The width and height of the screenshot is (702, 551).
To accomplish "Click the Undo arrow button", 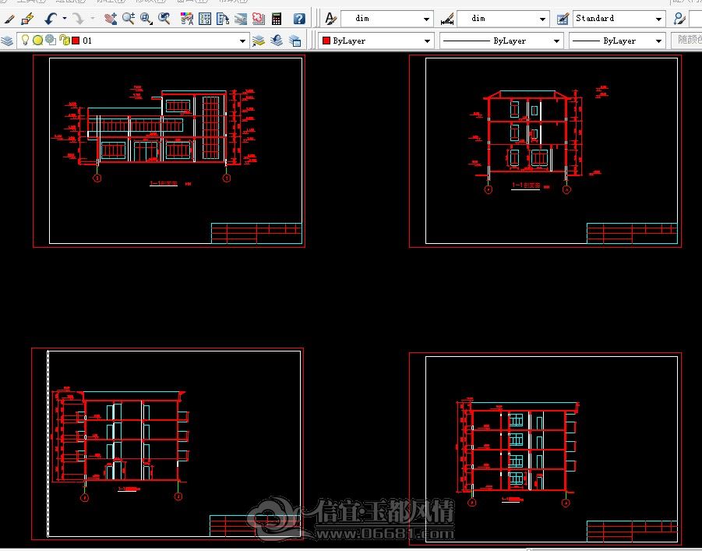I will pos(51,19).
